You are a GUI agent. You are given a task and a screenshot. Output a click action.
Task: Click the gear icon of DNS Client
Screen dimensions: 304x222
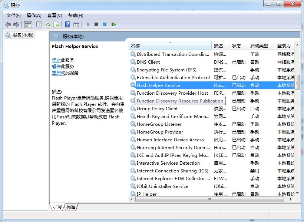[133, 62]
